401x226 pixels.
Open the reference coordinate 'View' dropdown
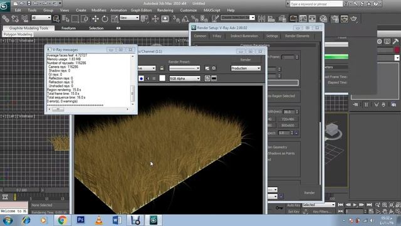(x=129, y=18)
